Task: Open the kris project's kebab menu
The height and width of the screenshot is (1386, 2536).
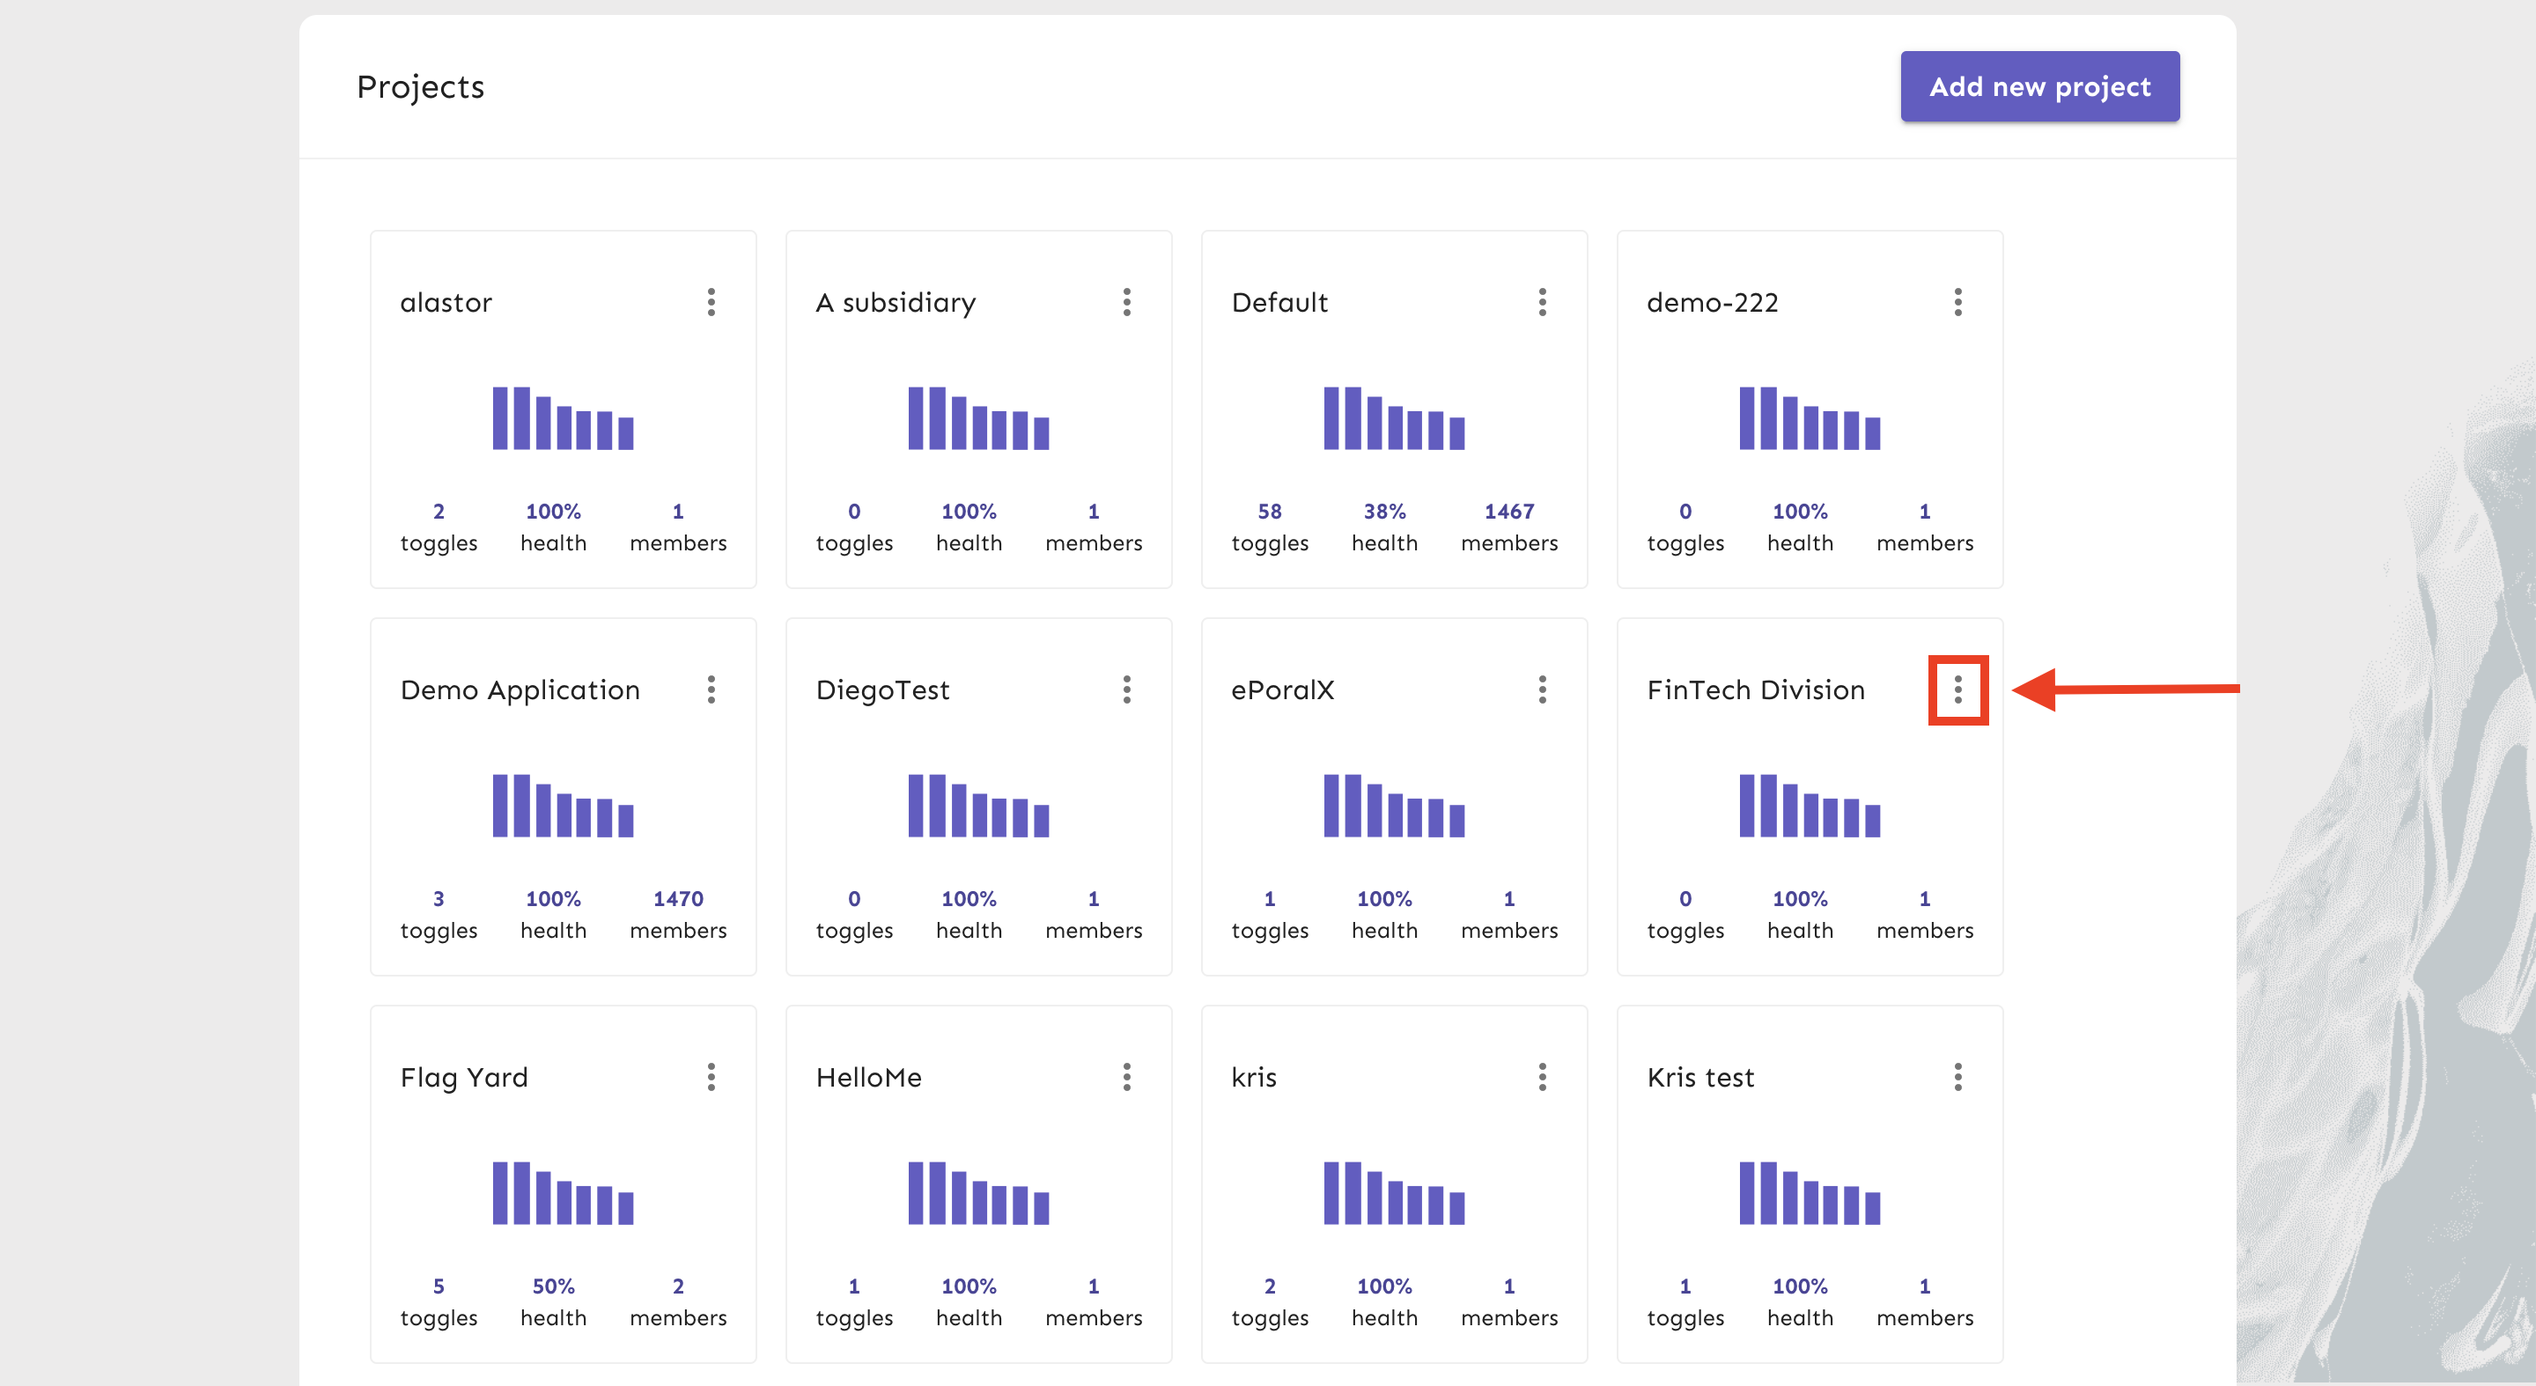Action: pyautogui.click(x=1542, y=1077)
